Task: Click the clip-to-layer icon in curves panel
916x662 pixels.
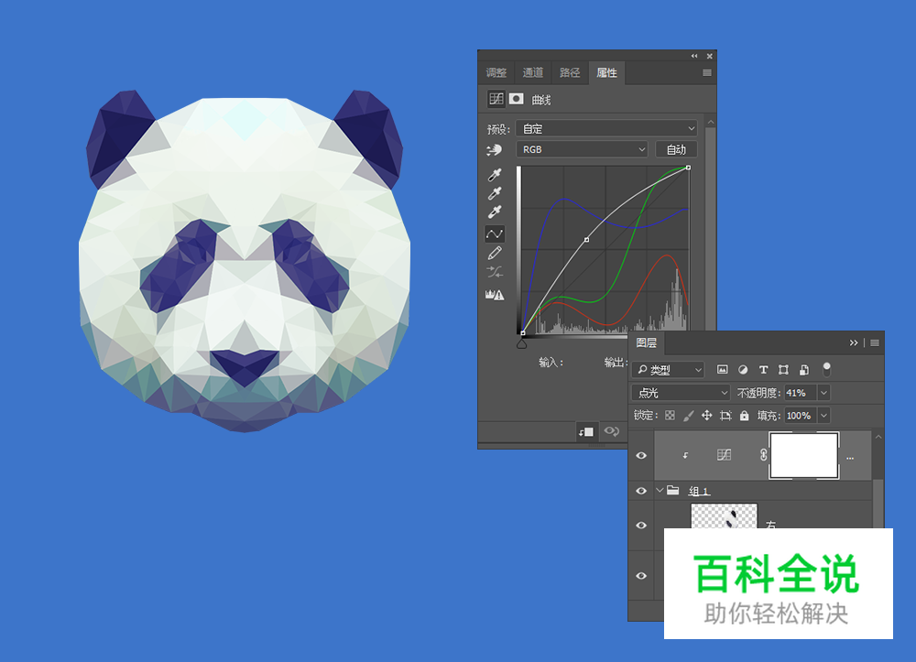Action: pos(585,432)
